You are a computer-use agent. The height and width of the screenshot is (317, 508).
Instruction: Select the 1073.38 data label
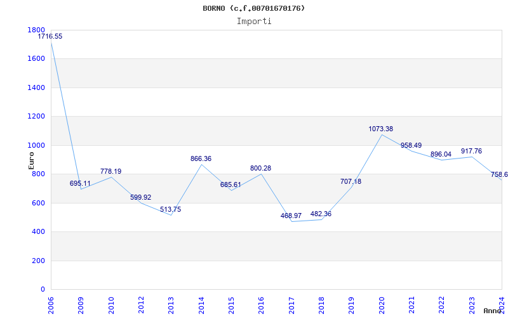(x=380, y=129)
